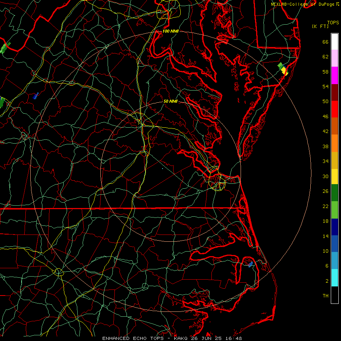Click the TOPS K FT legend title

(325, 24)
